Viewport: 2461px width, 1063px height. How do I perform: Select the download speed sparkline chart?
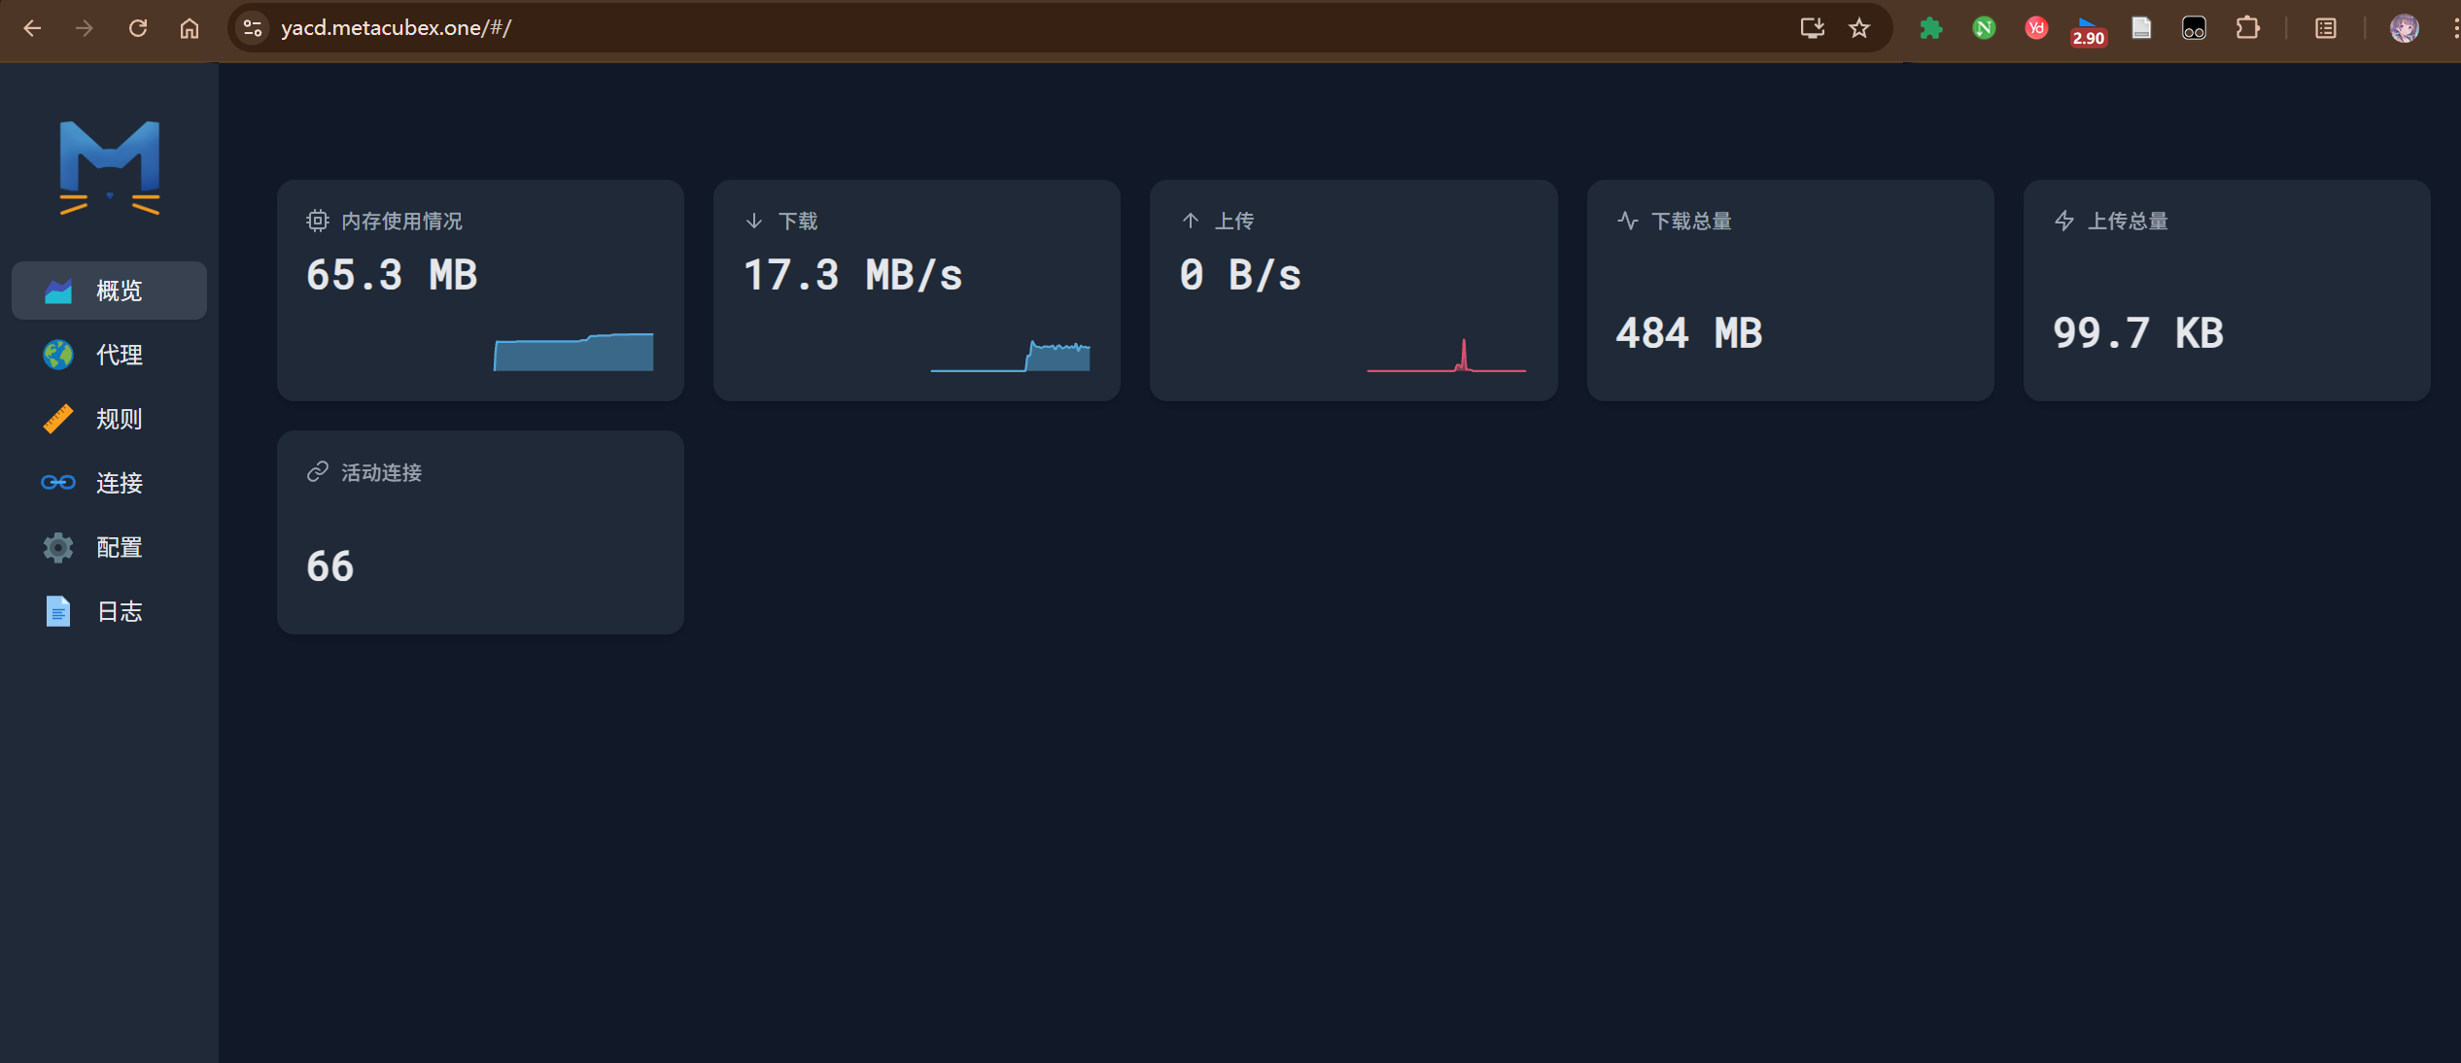(x=1010, y=356)
